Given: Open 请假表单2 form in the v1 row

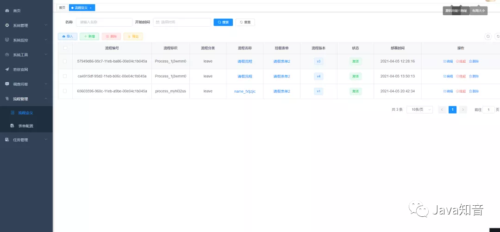Looking at the screenshot, I should [281, 91].
